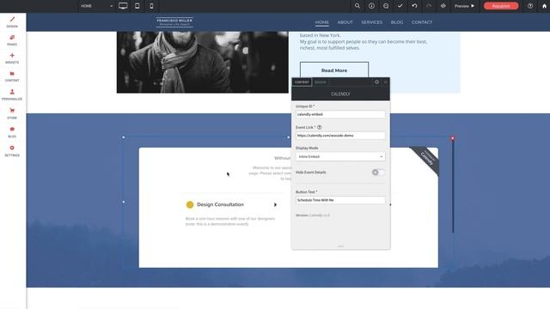
Task: Redo the last change
Action: pyautogui.click(x=429, y=6)
